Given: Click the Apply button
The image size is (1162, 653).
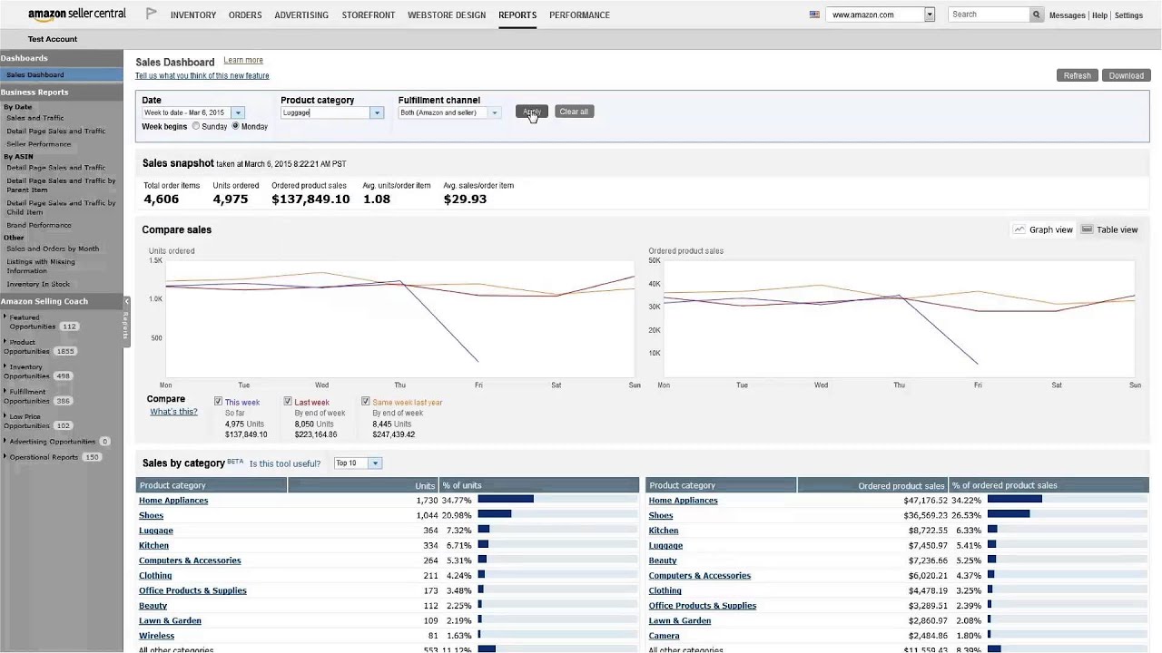Looking at the screenshot, I should click(532, 112).
